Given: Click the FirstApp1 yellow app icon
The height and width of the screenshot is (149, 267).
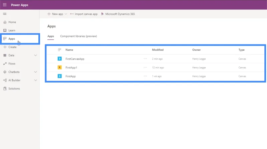Looking at the screenshot, I should pyautogui.click(x=60, y=67).
